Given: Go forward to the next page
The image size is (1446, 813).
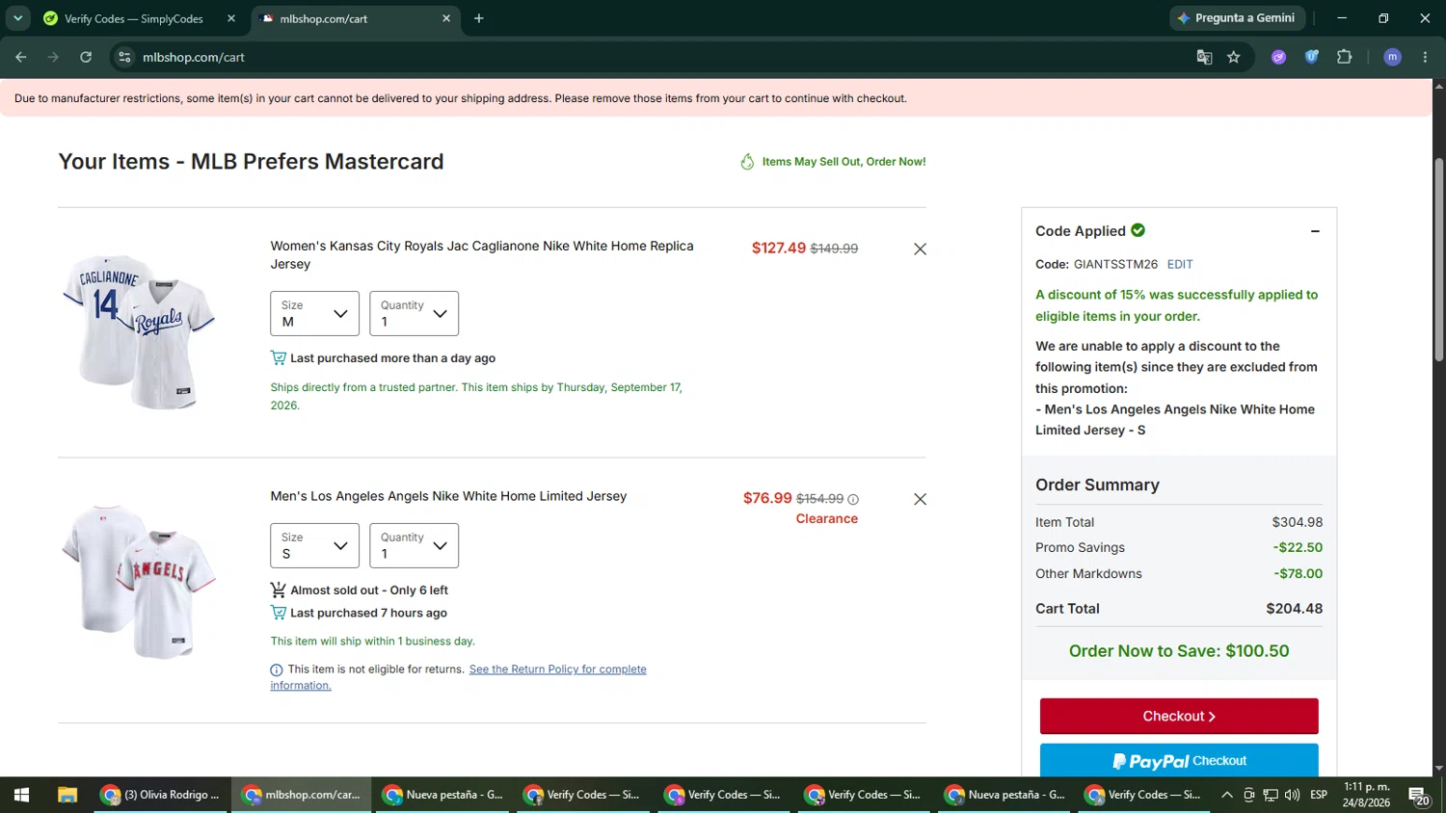Looking at the screenshot, I should [53, 57].
